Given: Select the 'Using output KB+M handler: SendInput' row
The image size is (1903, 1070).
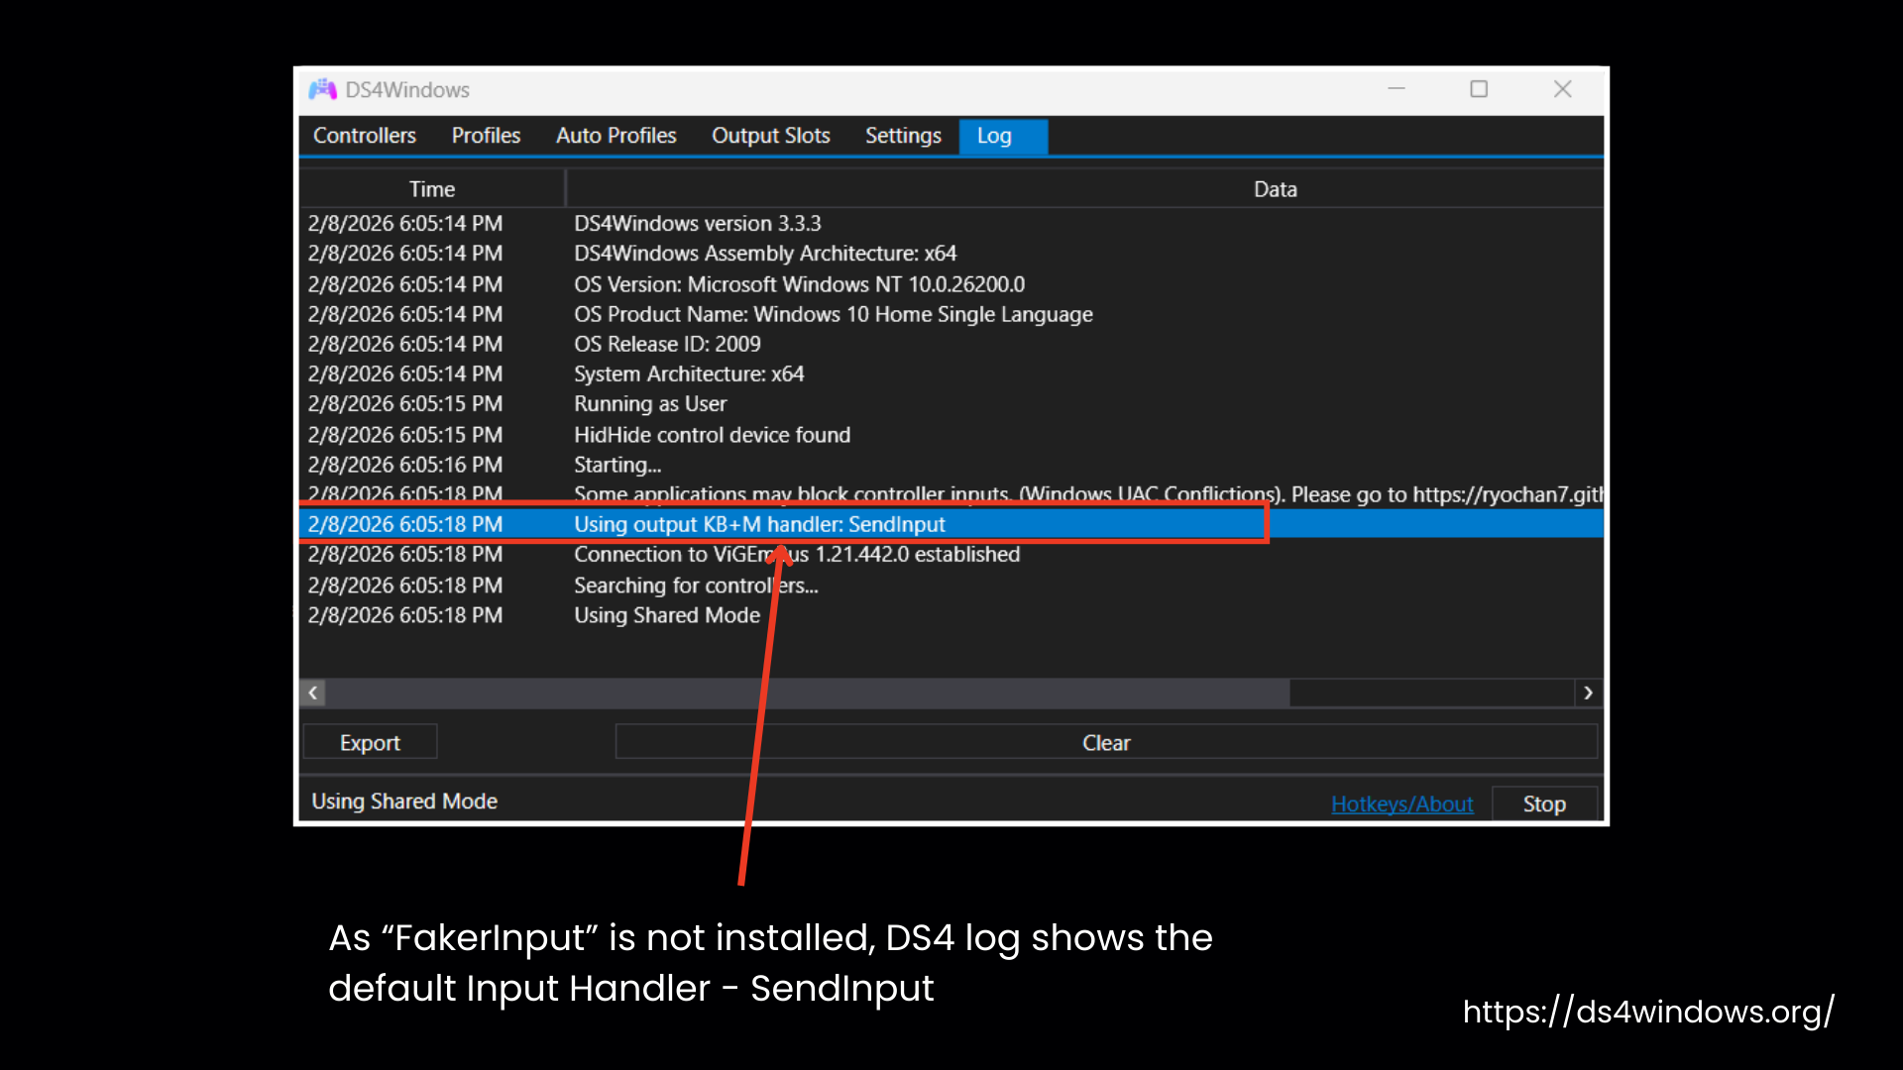Looking at the screenshot, I should tap(951, 524).
